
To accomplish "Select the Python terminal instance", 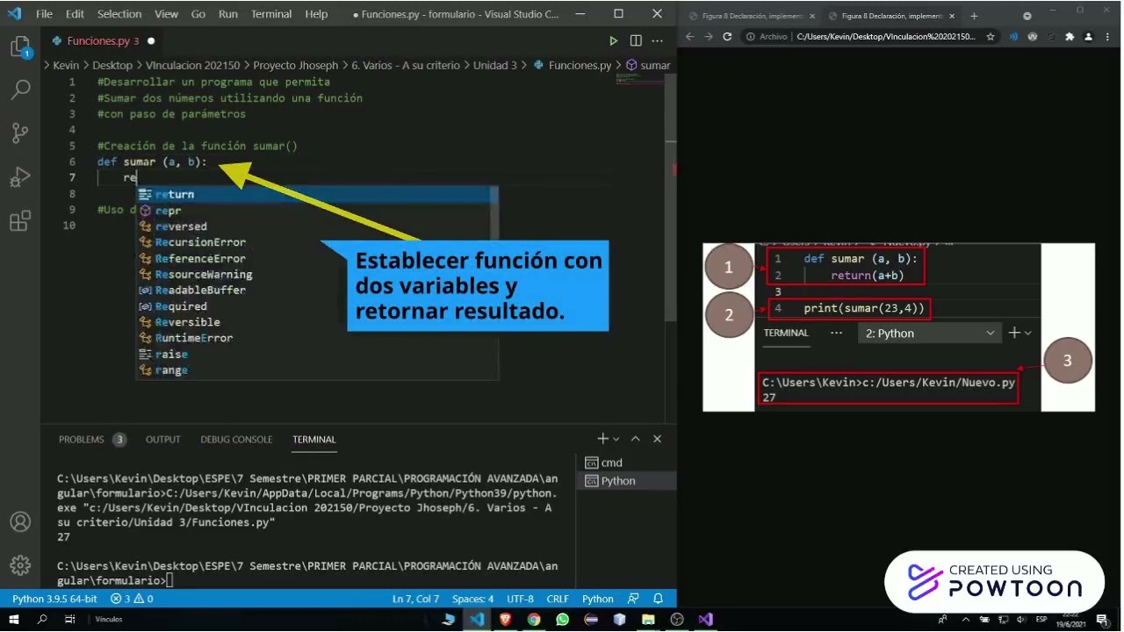I will (627, 481).
